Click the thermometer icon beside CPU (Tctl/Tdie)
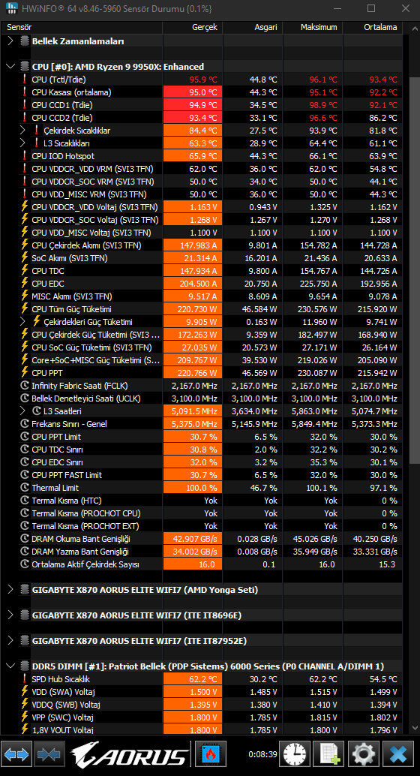Viewport: 420px width, 776px height. click(x=24, y=80)
